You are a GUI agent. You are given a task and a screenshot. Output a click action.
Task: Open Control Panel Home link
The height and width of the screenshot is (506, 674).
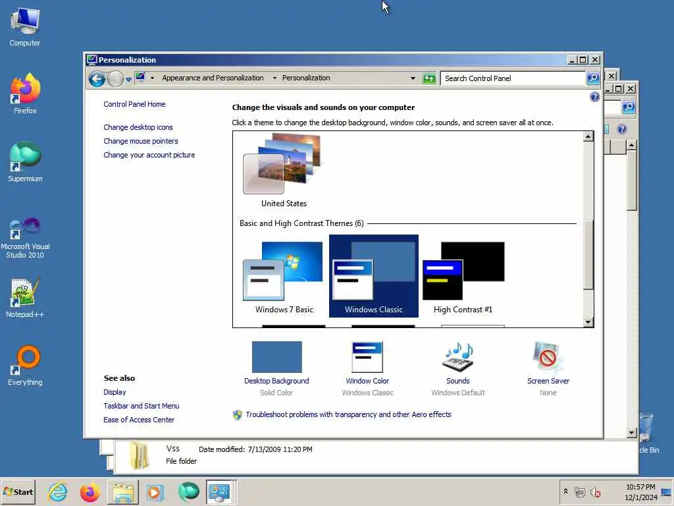point(134,104)
